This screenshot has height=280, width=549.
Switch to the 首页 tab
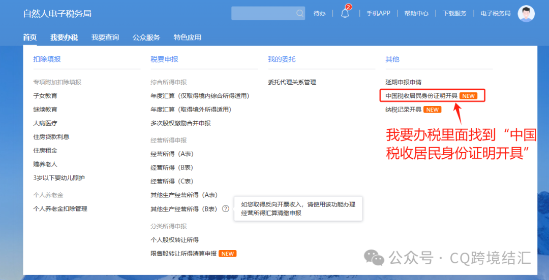(30, 38)
